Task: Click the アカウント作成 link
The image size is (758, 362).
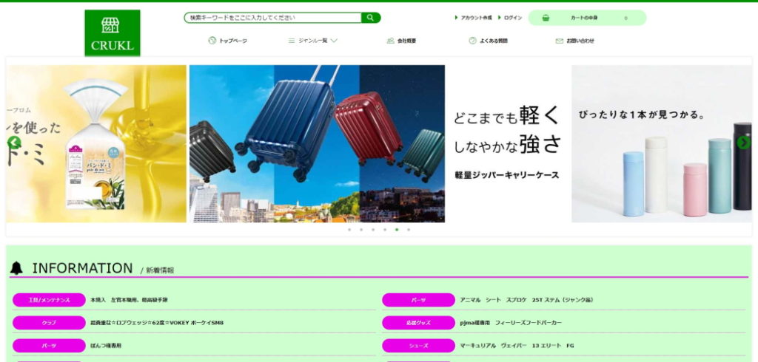Action: tap(475, 18)
